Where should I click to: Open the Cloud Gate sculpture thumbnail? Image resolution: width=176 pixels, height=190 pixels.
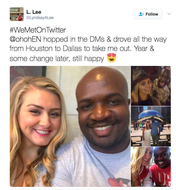(151, 126)
